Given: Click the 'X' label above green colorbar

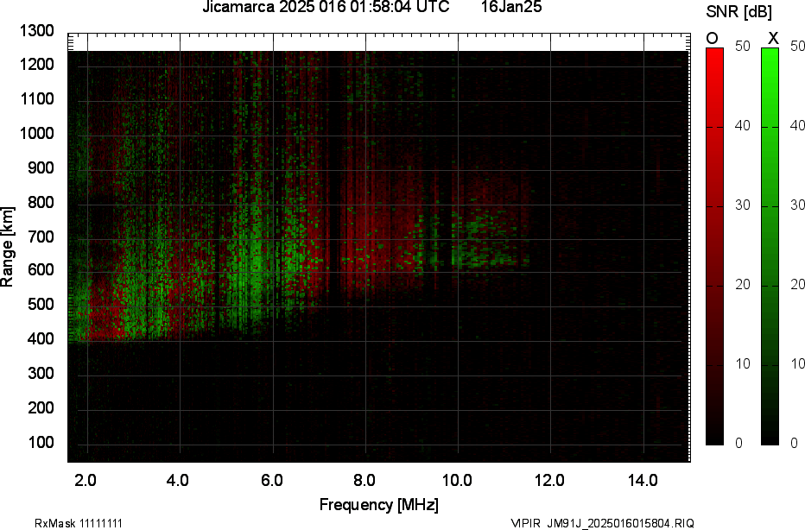Looking at the screenshot, I should tap(773, 38).
